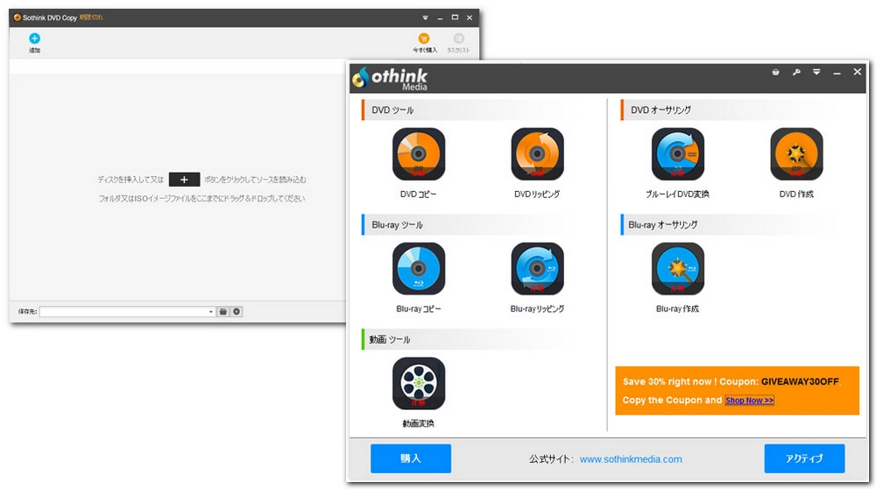
Task: Click the 購入 button
Action: 411,458
